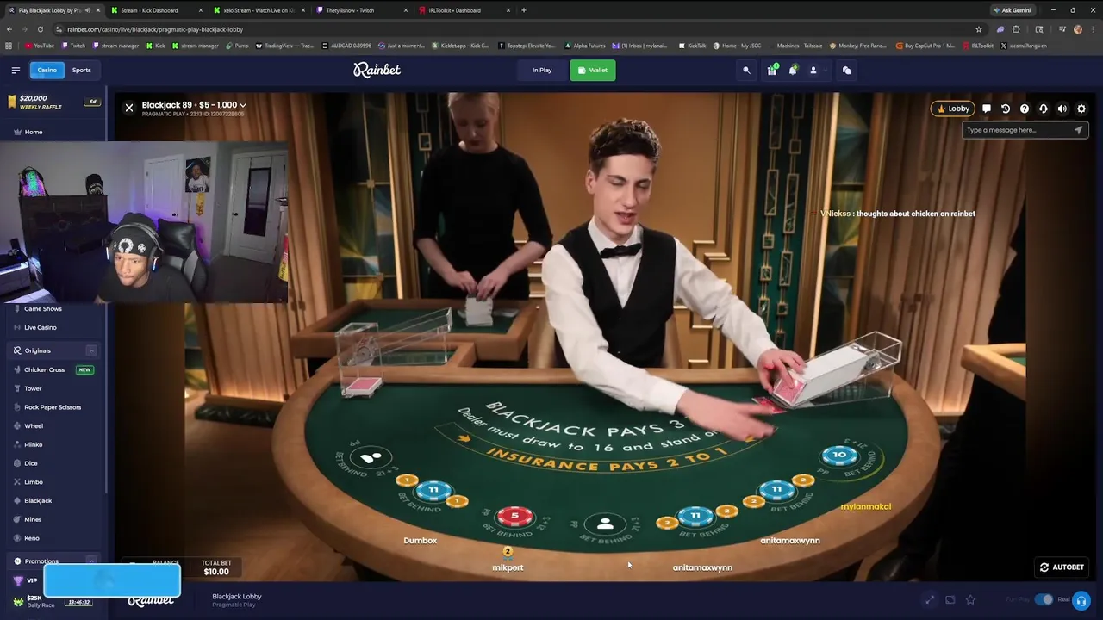This screenshot has width=1103, height=620.
Task: Open the game history clock icon
Action: tap(1006, 108)
